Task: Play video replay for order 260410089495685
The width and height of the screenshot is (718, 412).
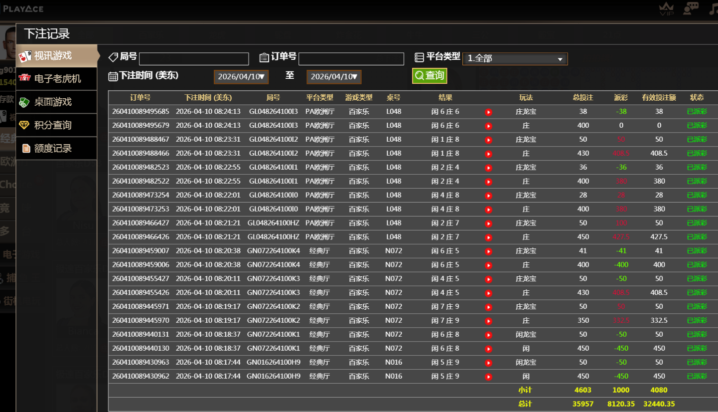Action: tap(489, 111)
